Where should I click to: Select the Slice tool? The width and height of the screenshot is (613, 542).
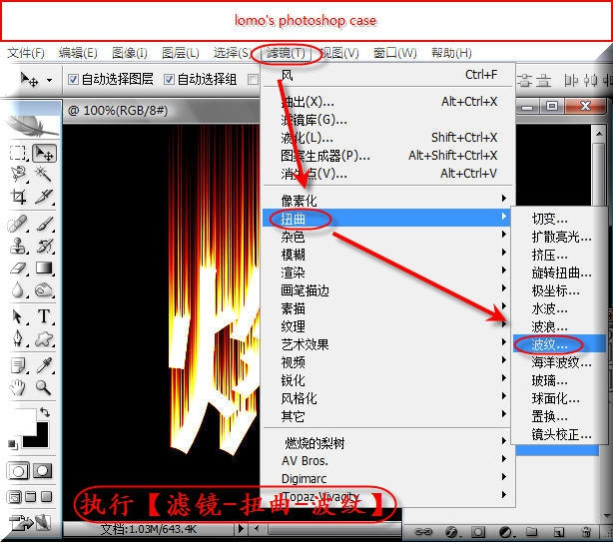(44, 197)
